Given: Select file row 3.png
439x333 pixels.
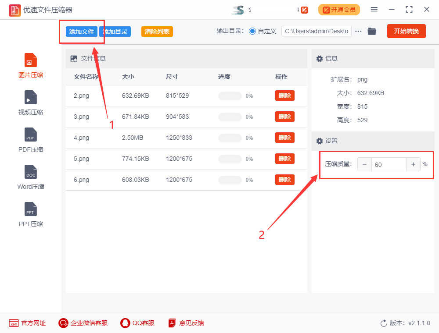Looking at the screenshot, I should (186, 117).
